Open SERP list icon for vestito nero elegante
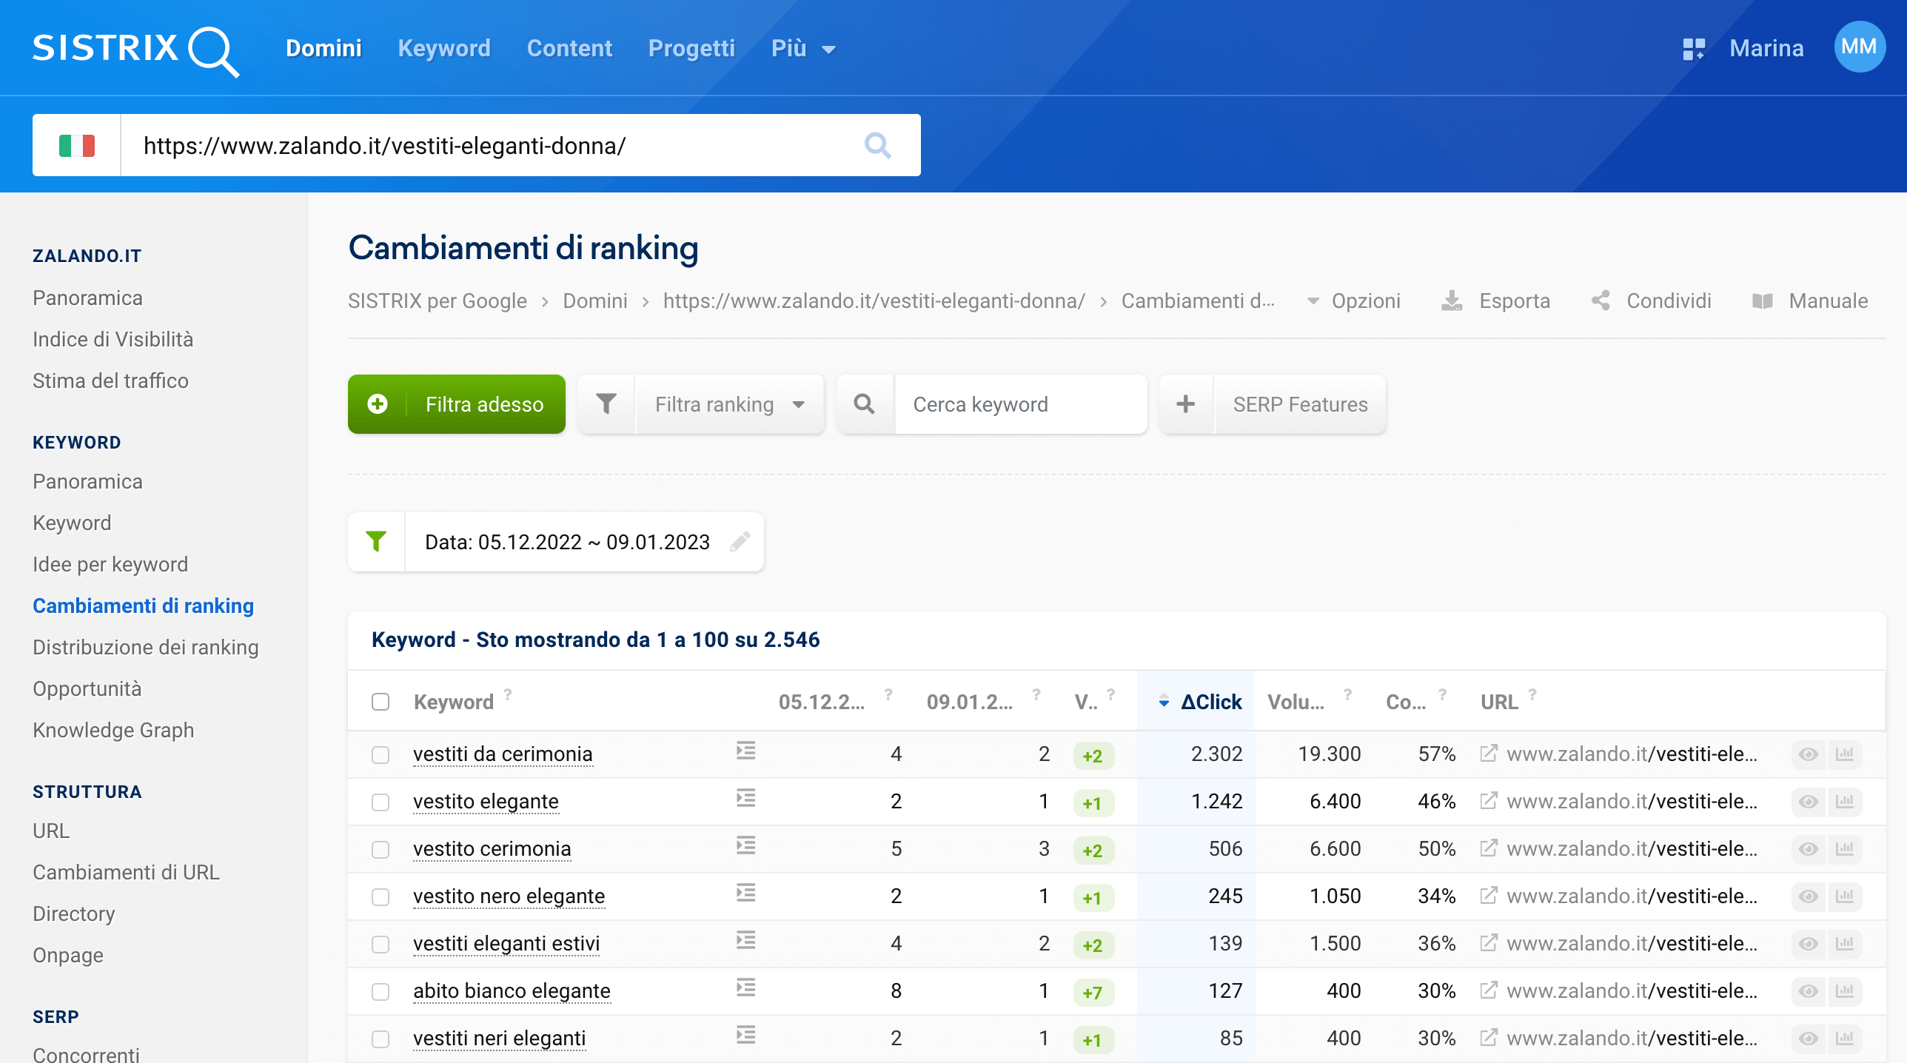This screenshot has width=1907, height=1063. click(745, 893)
